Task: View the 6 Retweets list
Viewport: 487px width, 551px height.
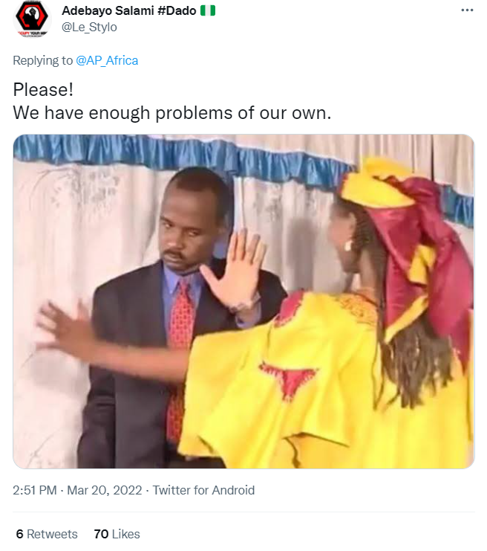Action: point(47,534)
